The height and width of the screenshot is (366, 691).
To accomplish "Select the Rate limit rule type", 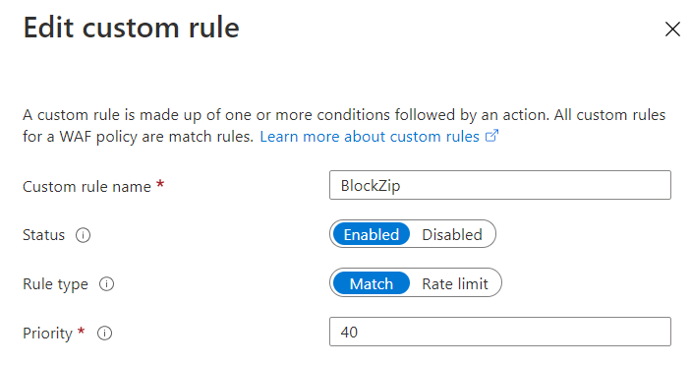I will [x=455, y=283].
